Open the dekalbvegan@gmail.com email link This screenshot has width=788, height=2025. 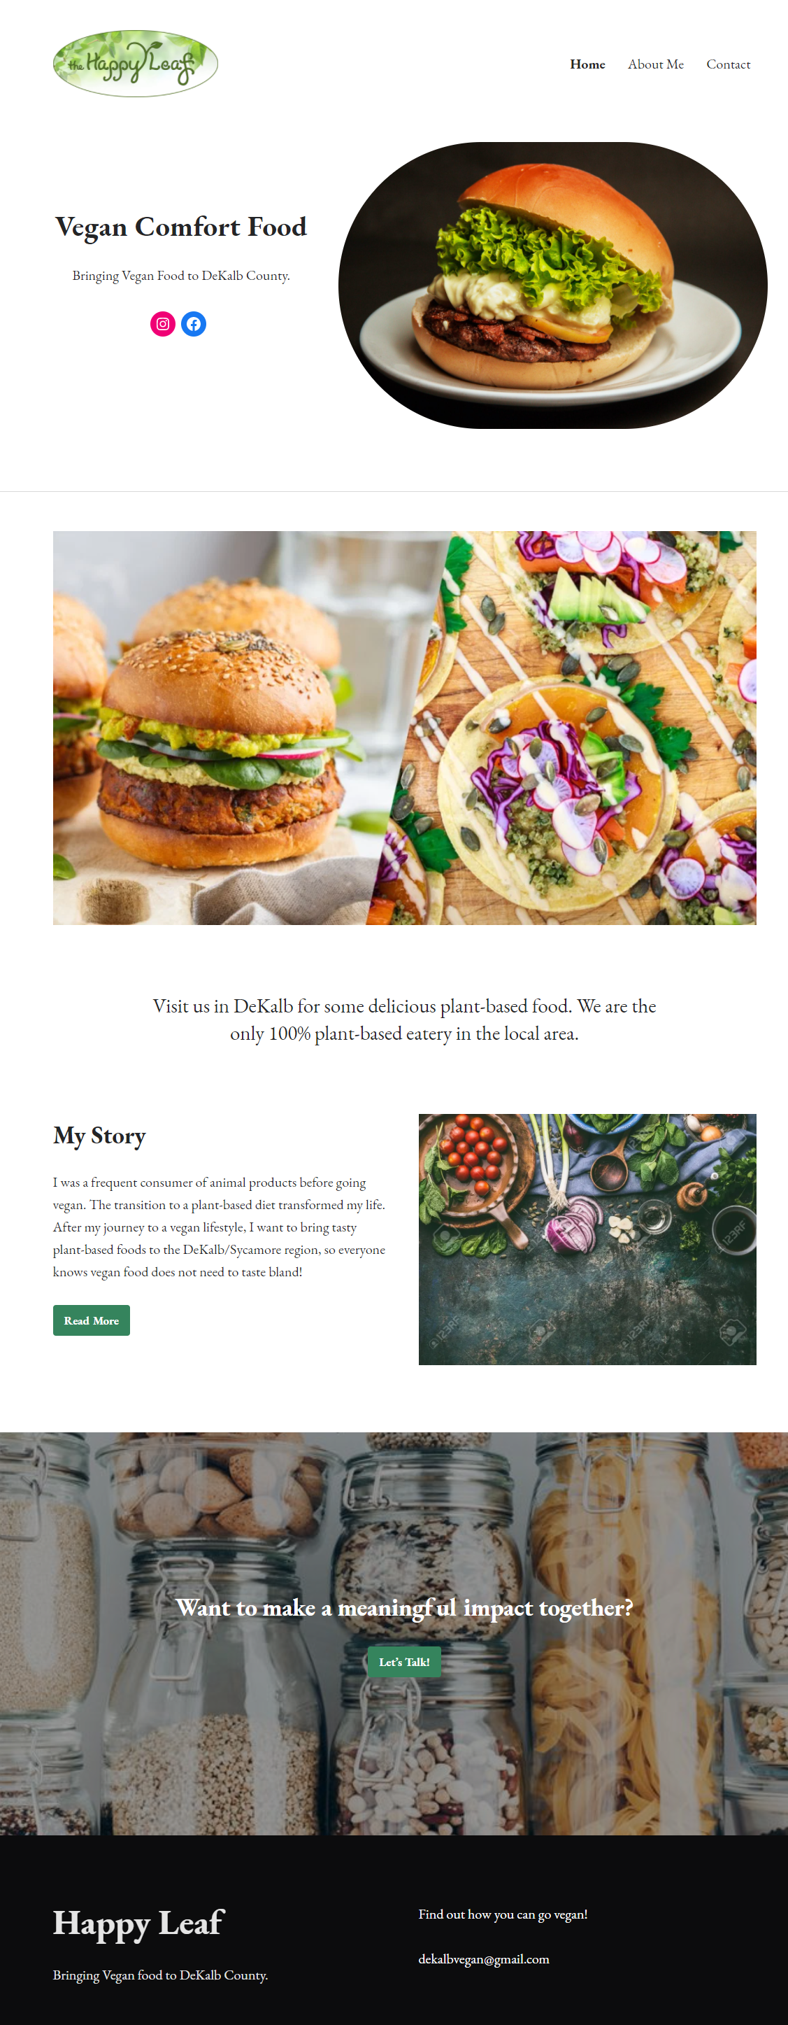click(484, 1959)
